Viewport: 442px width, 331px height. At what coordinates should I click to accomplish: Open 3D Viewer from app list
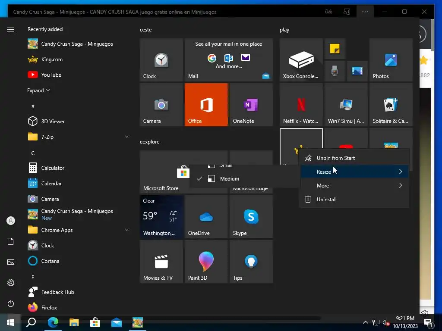(78, 121)
